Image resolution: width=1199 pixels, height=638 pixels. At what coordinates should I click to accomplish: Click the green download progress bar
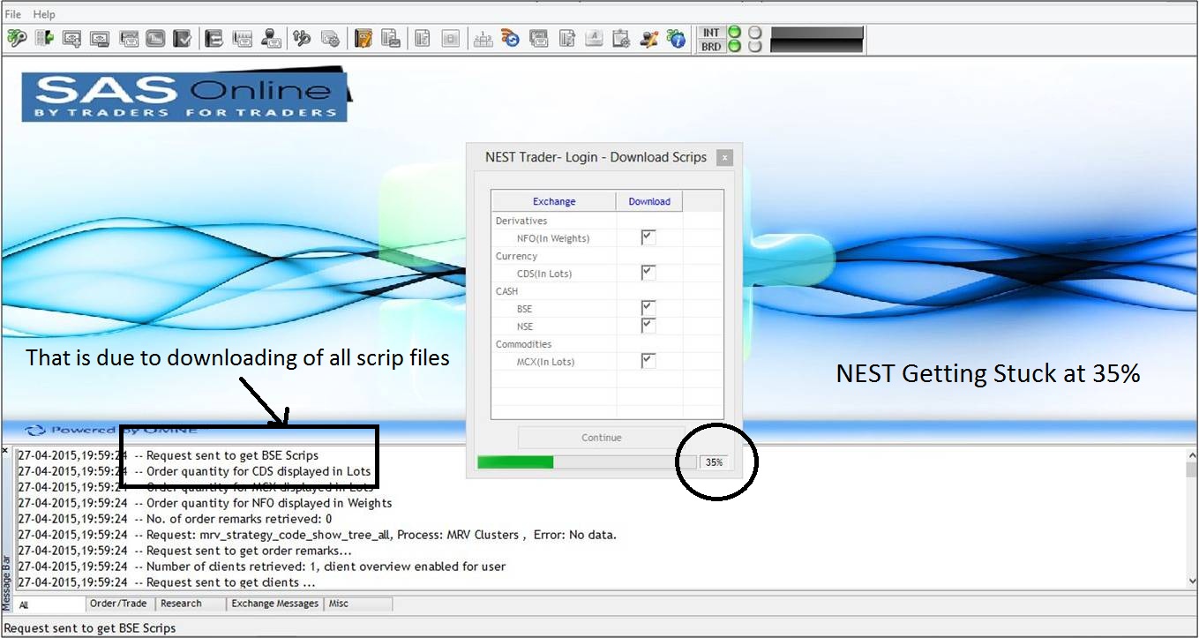(587, 462)
